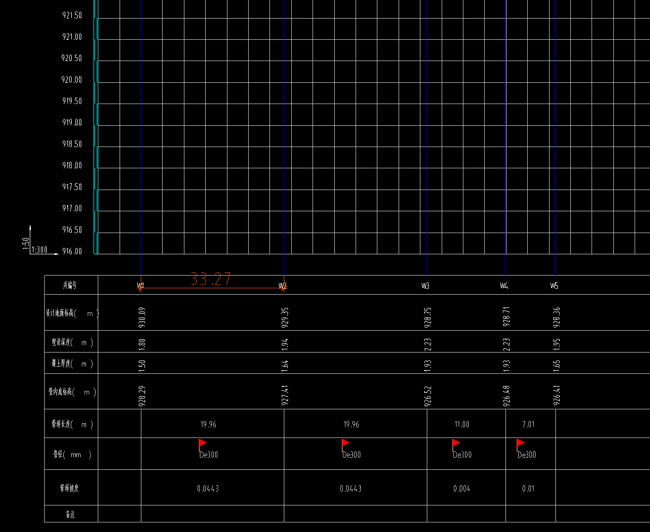Select pipe length 19.96 between W1 and W2
650x532 pixels.
208,425
